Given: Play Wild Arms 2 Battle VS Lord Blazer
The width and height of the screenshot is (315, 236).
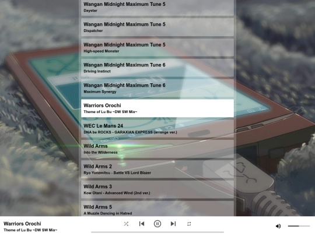Looking at the screenshot, I should click(157, 169).
